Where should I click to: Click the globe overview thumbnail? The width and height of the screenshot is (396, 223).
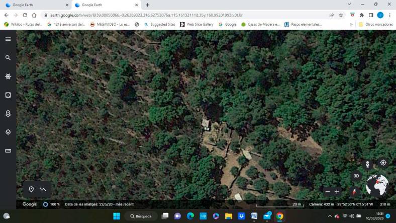coord(377,185)
